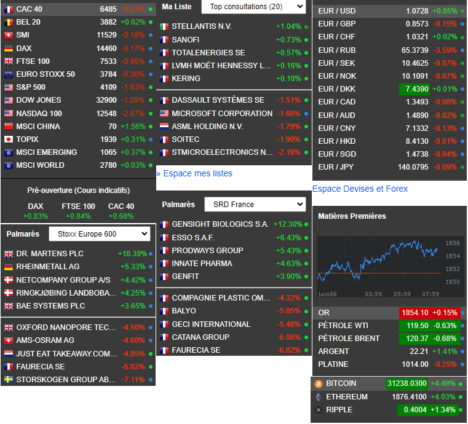Click BAE SYSTEMS PLC in Stoxx winners
This screenshot has height=424, width=468.
coord(50,306)
